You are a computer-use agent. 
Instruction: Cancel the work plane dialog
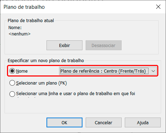click(x=103, y=122)
